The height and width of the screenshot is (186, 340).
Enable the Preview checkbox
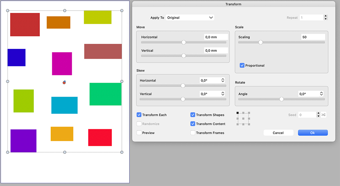[139, 133]
